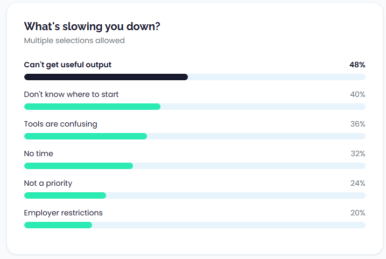This screenshot has height=259, width=386.
Task: Choose the "Employer restrictions" option
Action: click(x=63, y=213)
